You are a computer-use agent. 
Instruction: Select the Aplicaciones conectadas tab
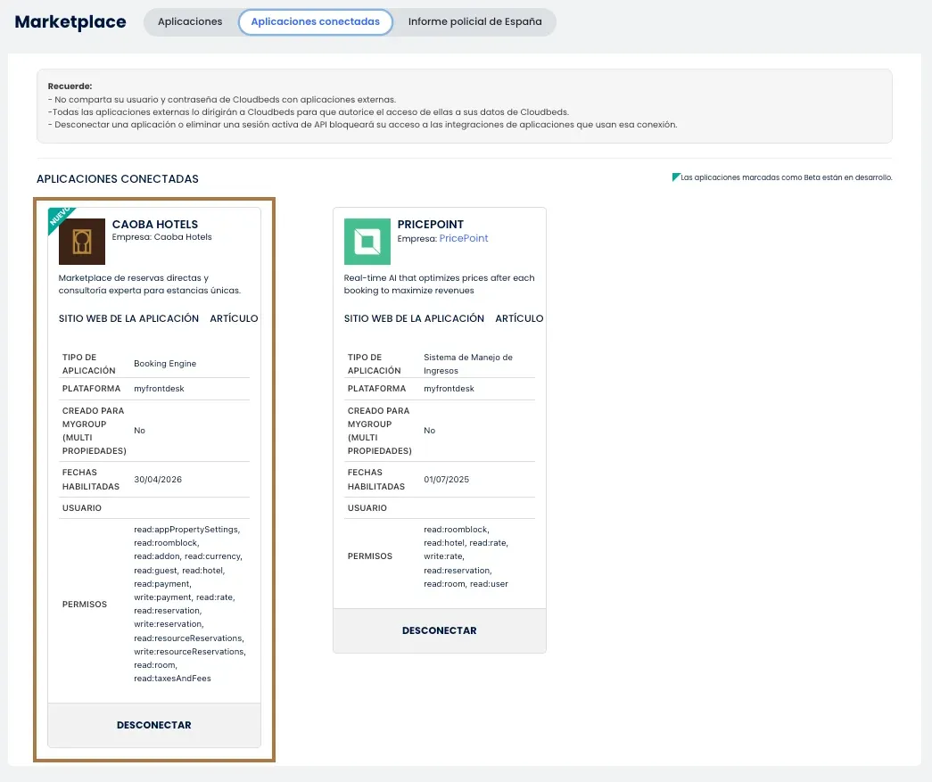pos(315,22)
